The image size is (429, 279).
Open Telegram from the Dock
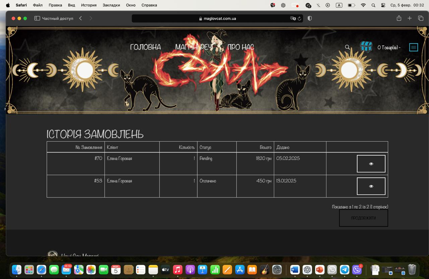345,270
